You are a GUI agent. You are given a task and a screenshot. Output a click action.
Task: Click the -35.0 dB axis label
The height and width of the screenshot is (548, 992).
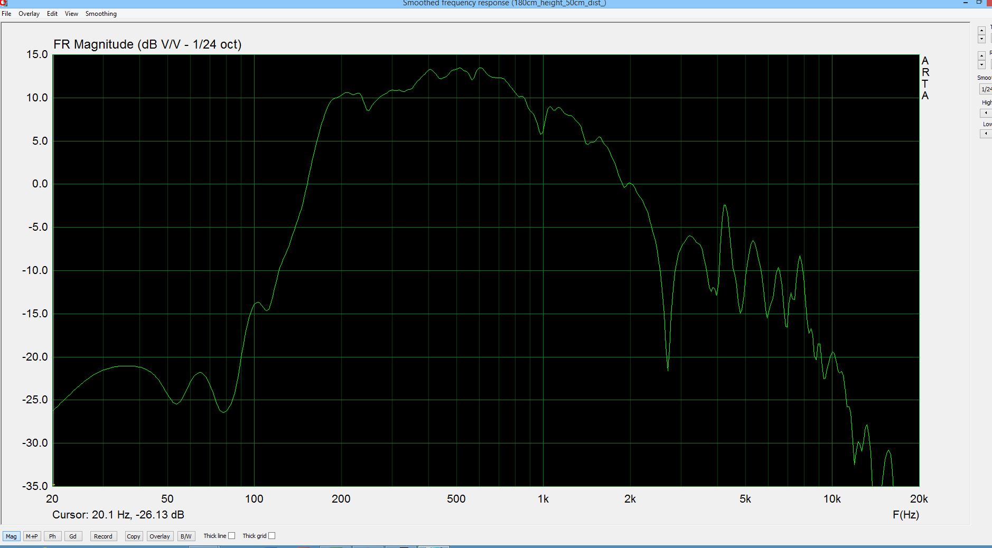pos(35,486)
